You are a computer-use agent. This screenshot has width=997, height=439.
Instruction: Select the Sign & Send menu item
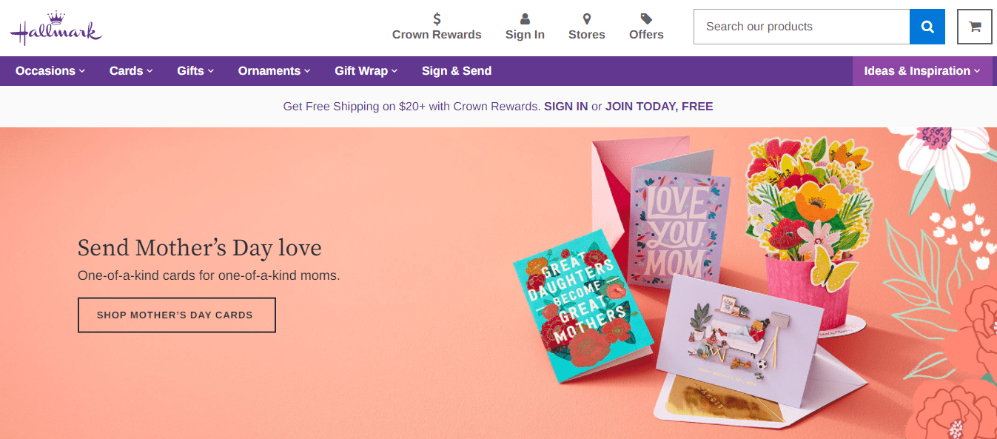[x=457, y=71]
